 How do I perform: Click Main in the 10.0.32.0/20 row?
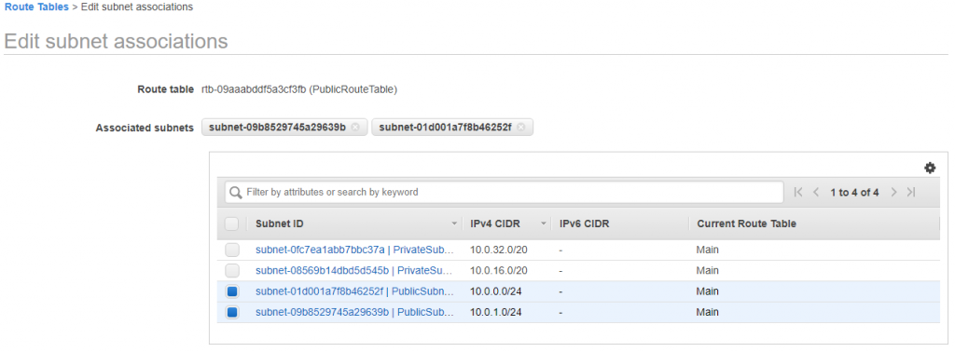click(x=708, y=250)
